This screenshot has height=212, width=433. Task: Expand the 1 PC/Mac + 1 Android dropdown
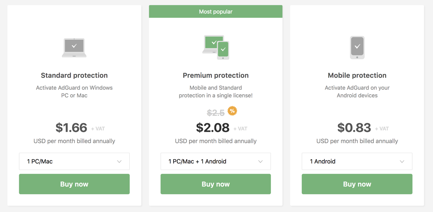216,161
